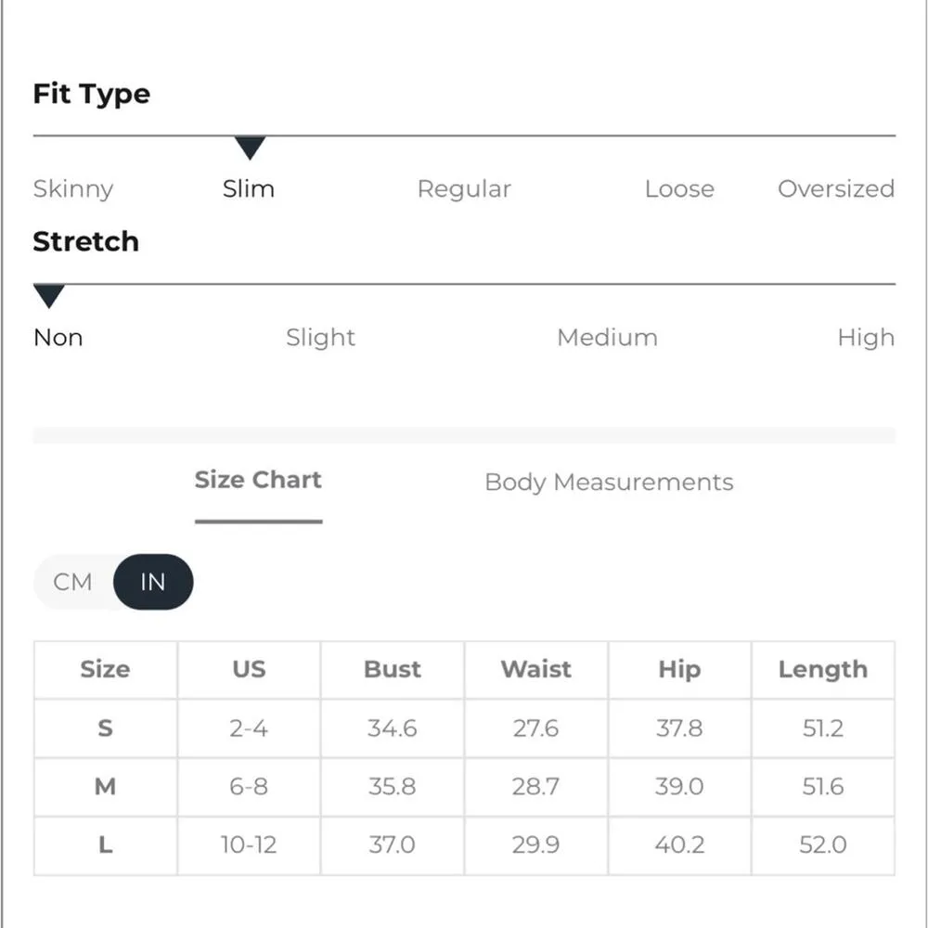Select the Slight stretch label

coord(320,338)
